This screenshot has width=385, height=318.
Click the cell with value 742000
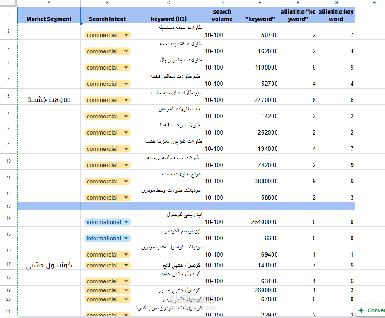(x=260, y=161)
